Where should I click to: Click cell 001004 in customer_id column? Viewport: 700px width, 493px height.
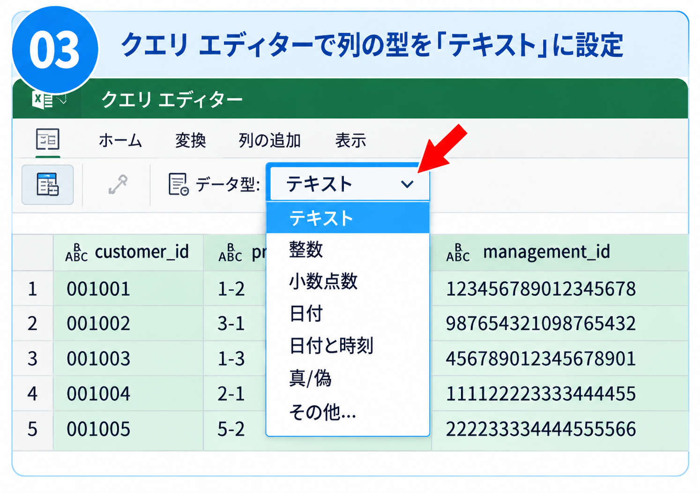tap(128, 394)
